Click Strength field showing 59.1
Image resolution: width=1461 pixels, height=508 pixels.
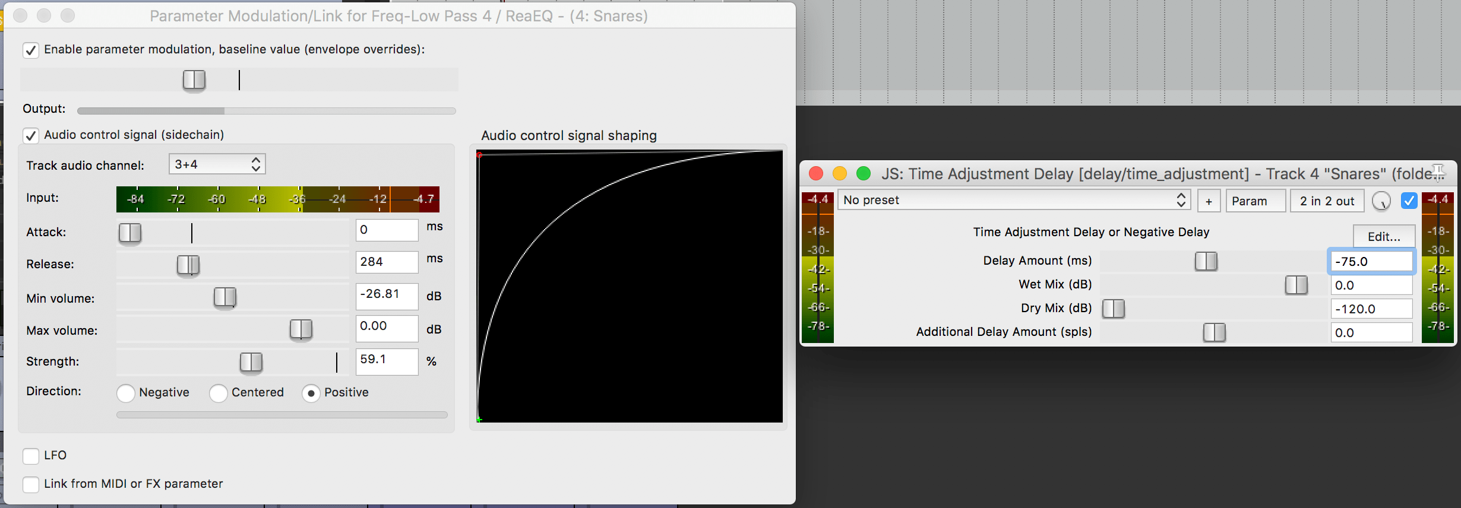click(387, 361)
